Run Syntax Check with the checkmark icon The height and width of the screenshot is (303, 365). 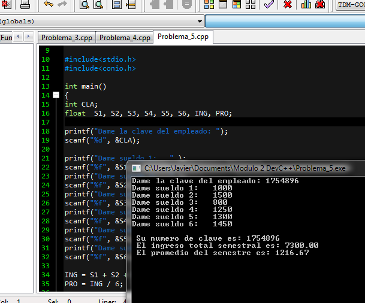[x=269, y=4]
